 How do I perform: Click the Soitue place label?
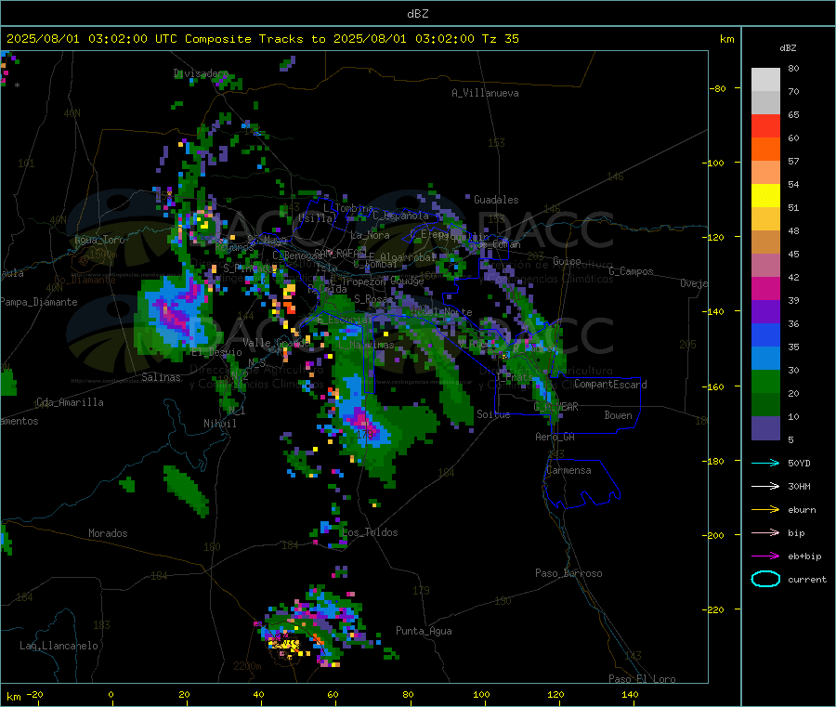pos(493,414)
